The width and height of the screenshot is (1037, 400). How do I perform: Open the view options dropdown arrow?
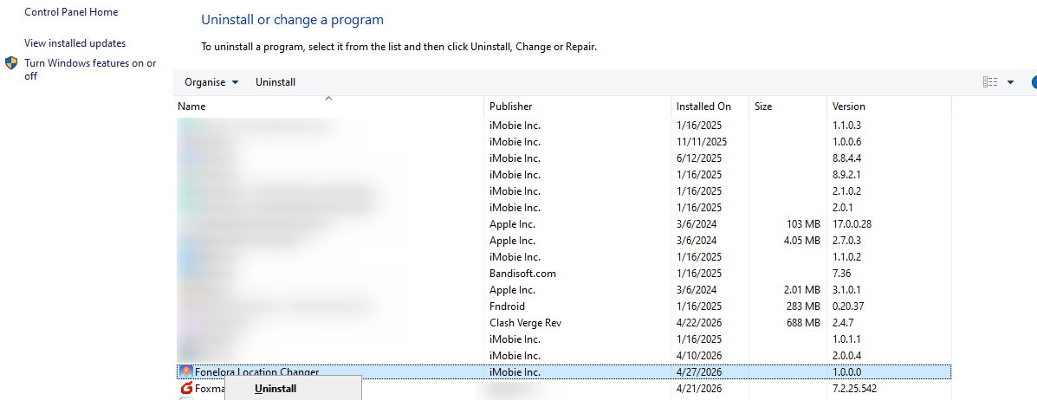(1010, 82)
